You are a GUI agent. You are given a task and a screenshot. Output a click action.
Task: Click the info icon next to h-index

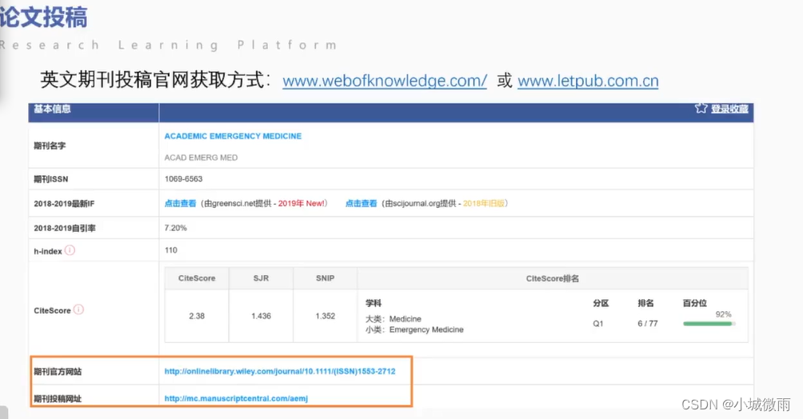(70, 250)
